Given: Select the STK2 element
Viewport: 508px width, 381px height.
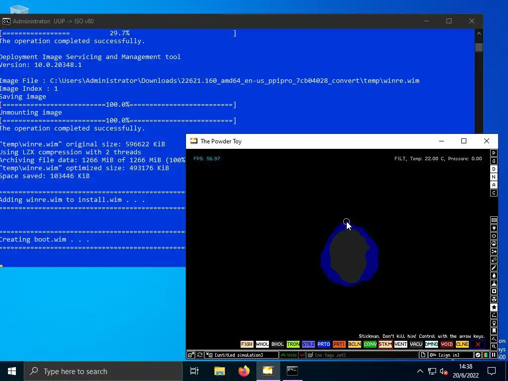Looking at the screenshot, I should click(309, 344).
